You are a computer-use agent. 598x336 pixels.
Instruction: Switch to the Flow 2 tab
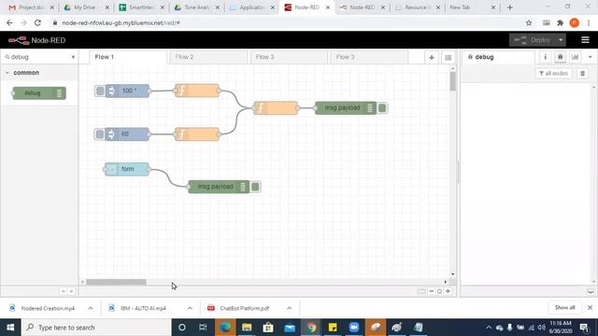(x=208, y=57)
